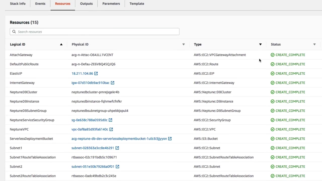Click external link icon beside NeptuneVPC ID

[111, 129]
